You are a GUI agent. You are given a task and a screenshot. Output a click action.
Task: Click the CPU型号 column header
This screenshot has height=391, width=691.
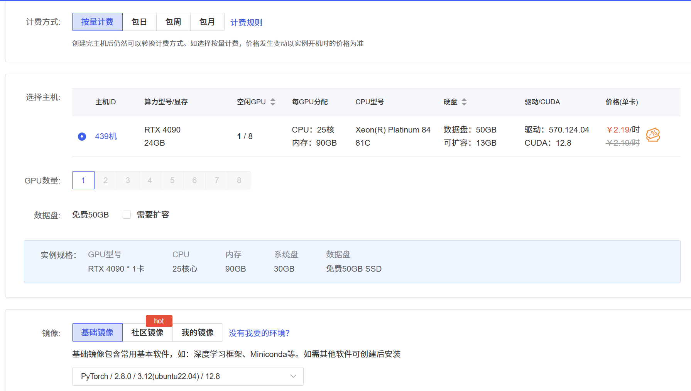tap(370, 102)
